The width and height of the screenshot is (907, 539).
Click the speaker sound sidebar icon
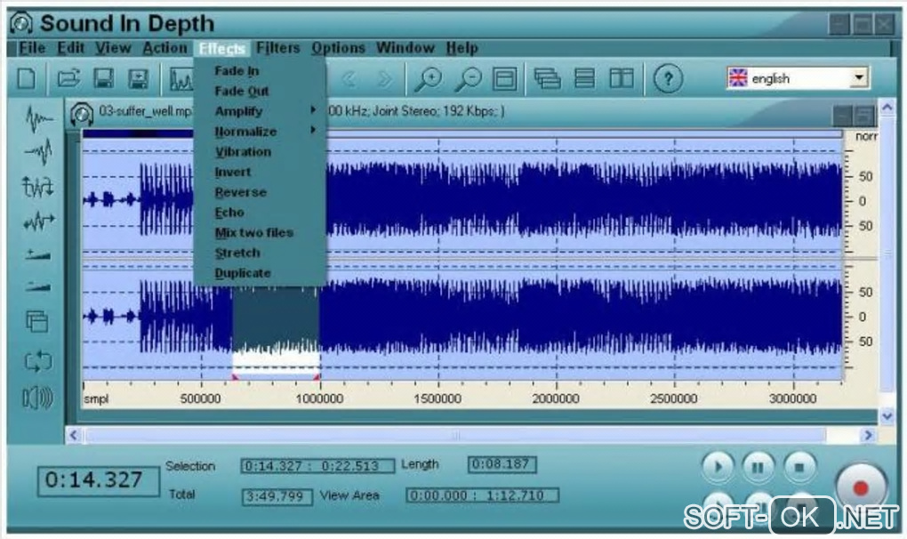[37, 398]
